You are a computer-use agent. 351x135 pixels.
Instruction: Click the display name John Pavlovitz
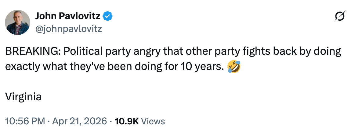[x=69, y=16]
